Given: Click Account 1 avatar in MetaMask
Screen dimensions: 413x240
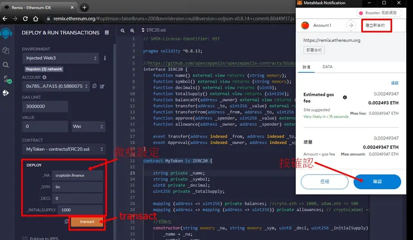Looking at the screenshot, I should (x=305, y=26).
